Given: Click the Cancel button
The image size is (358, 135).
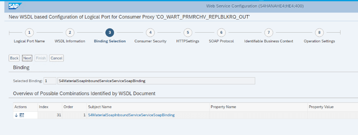Looking at the screenshot, I should pyautogui.click(x=56, y=58).
